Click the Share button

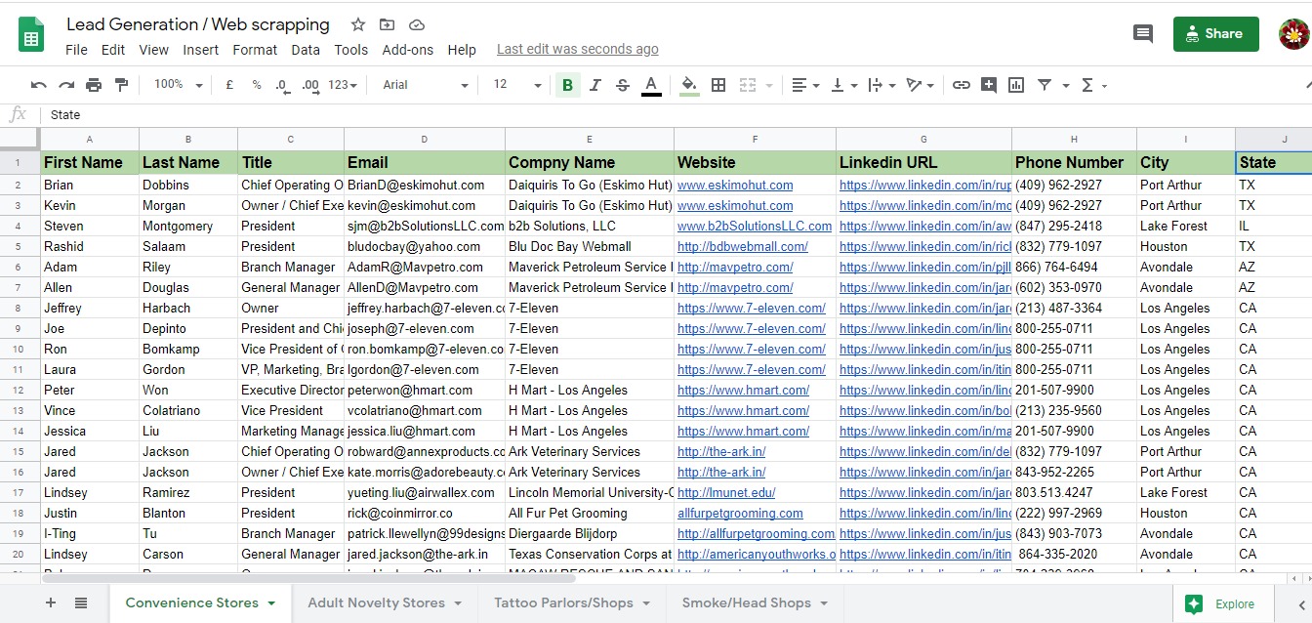pyautogui.click(x=1216, y=33)
